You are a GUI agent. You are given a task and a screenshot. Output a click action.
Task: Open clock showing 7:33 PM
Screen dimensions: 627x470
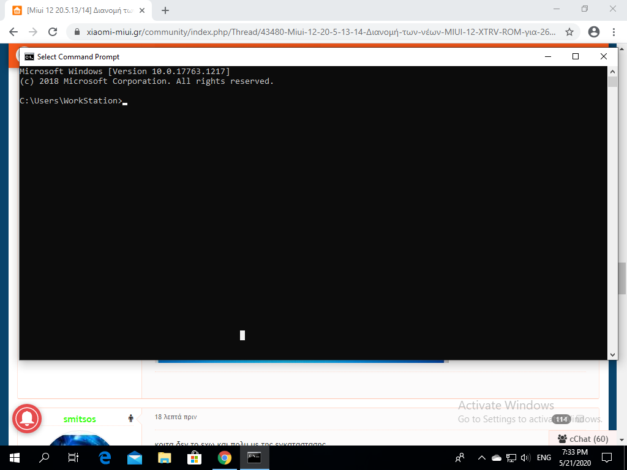pyautogui.click(x=575, y=458)
